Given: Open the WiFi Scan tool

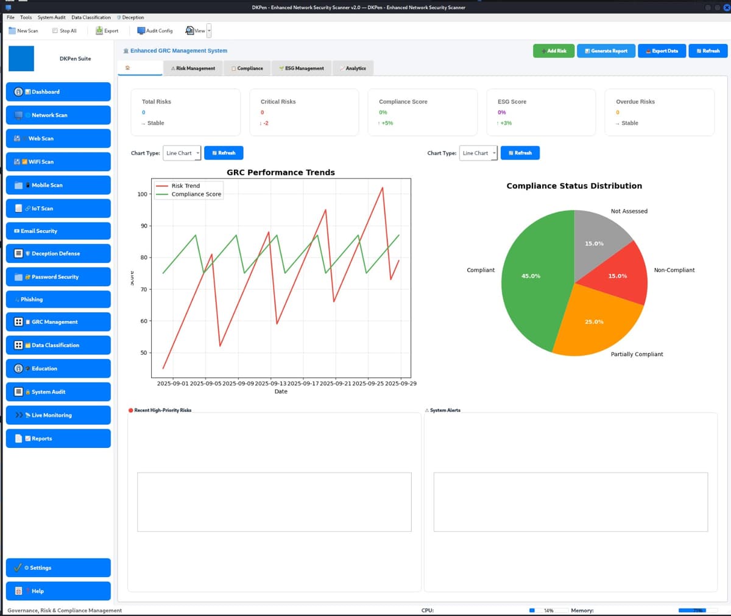Looking at the screenshot, I should pos(58,161).
